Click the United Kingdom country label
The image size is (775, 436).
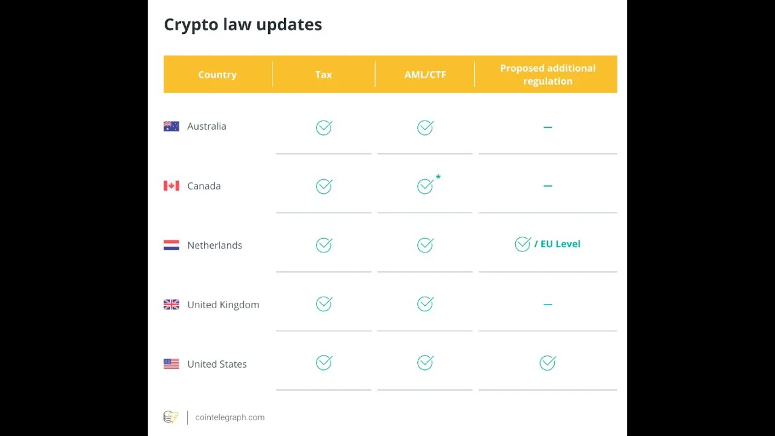[223, 305]
